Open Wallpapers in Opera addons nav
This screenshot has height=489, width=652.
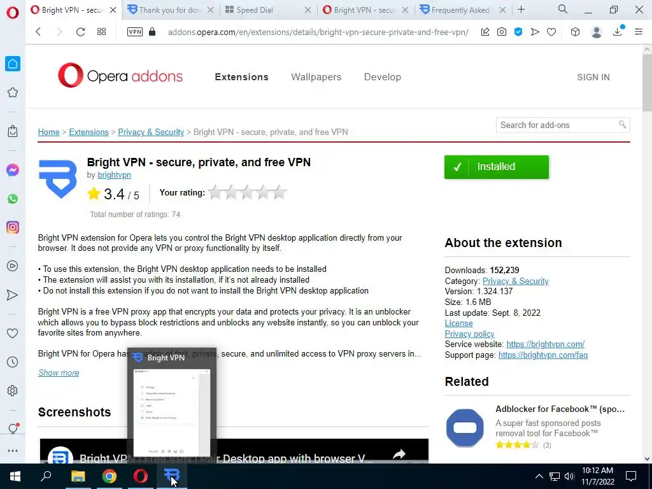pyautogui.click(x=316, y=77)
